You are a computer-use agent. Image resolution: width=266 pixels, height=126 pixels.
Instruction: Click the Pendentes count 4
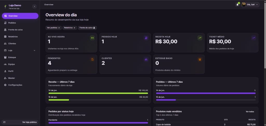click(x=50, y=63)
